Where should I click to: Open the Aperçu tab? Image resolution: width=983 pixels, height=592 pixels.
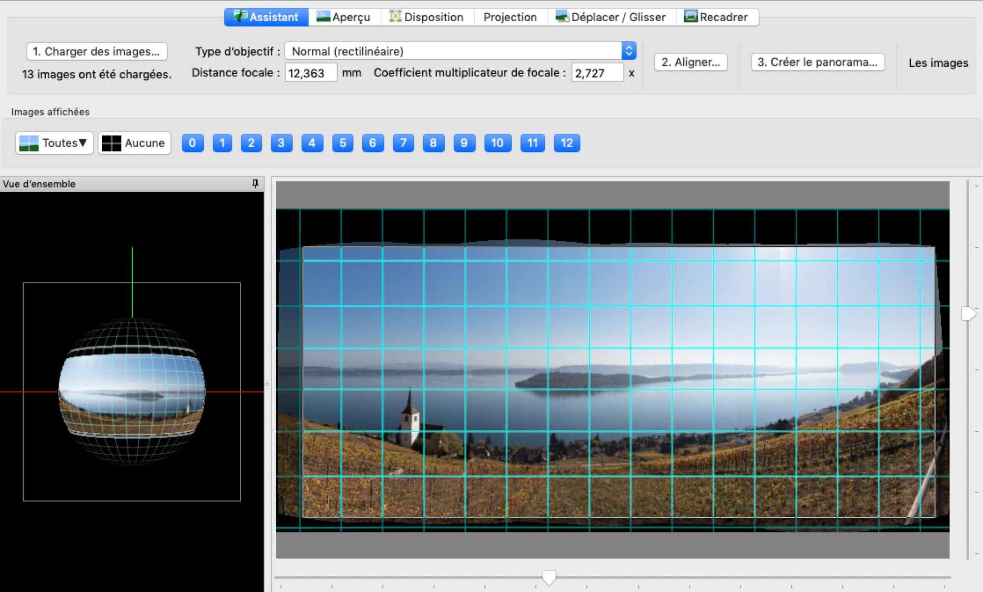344,17
